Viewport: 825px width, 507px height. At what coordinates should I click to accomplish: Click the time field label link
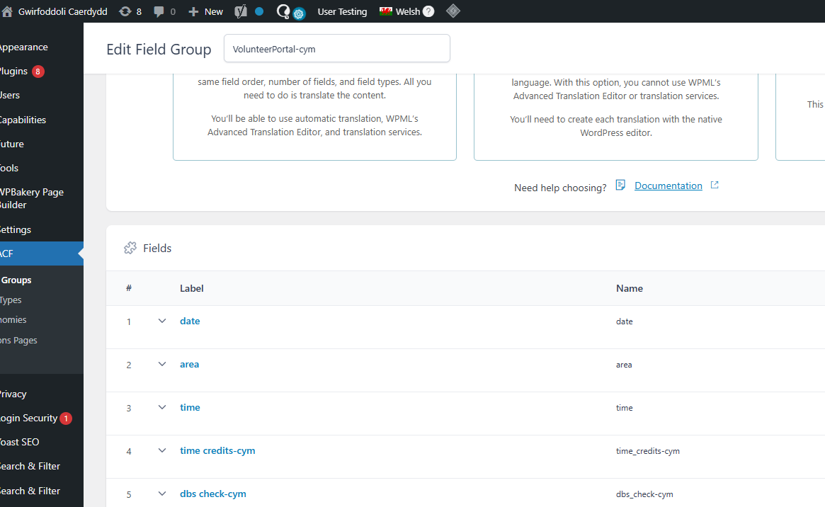pos(190,407)
